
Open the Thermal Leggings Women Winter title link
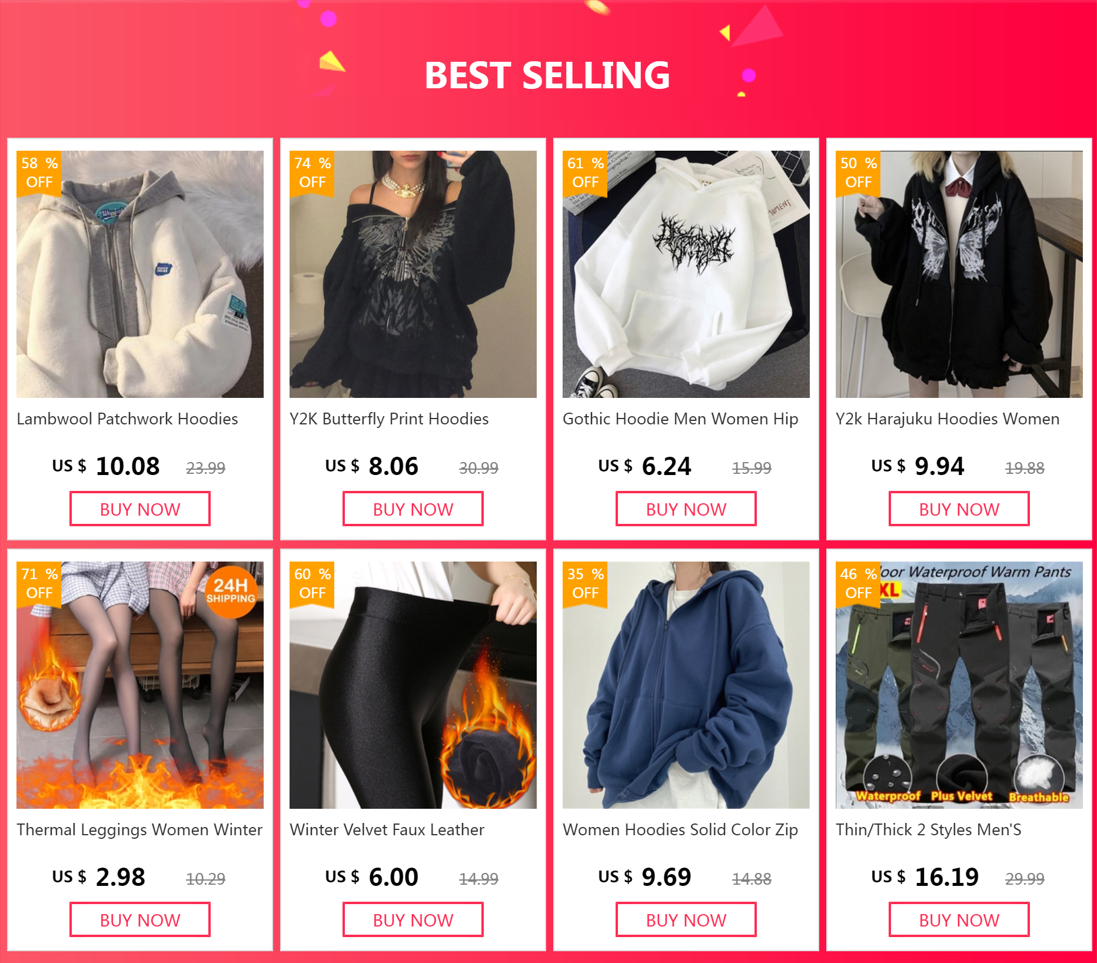(139, 830)
